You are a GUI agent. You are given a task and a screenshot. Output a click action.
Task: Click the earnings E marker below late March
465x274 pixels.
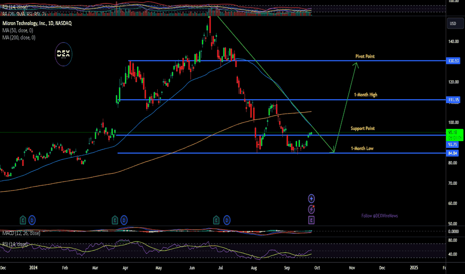click(x=115, y=220)
